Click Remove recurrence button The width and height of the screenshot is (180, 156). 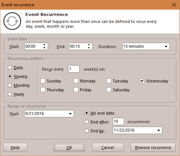pyautogui.click(x=153, y=147)
